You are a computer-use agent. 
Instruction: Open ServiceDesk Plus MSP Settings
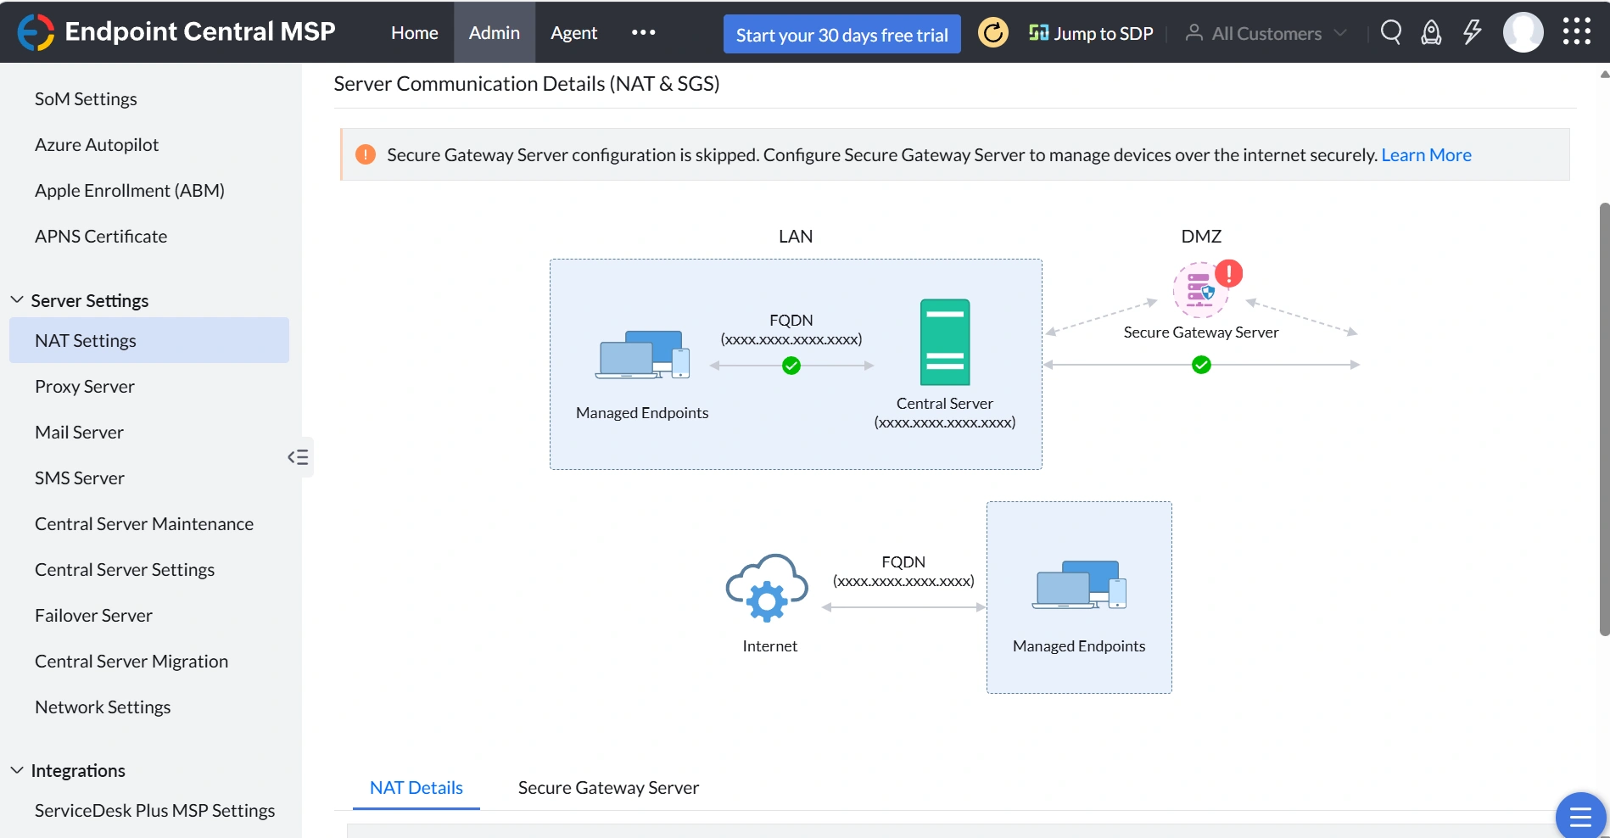[x=154, y=811]
